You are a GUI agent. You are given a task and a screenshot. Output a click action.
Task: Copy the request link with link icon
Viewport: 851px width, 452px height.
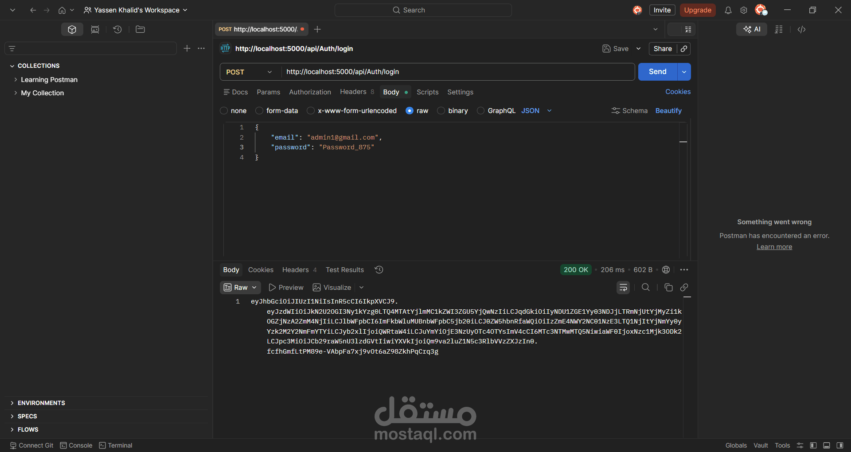tap(684, 49)
